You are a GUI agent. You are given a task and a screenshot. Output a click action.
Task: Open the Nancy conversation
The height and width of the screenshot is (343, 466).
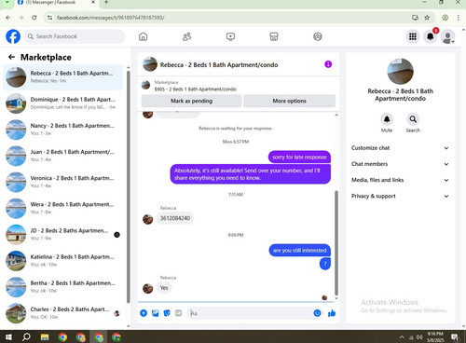[63, 130]
